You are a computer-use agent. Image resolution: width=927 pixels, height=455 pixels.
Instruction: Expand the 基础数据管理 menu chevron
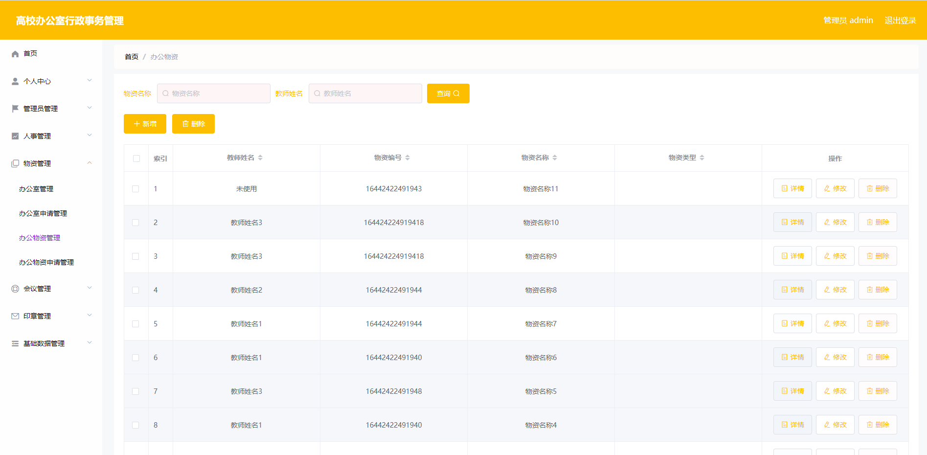90,342
